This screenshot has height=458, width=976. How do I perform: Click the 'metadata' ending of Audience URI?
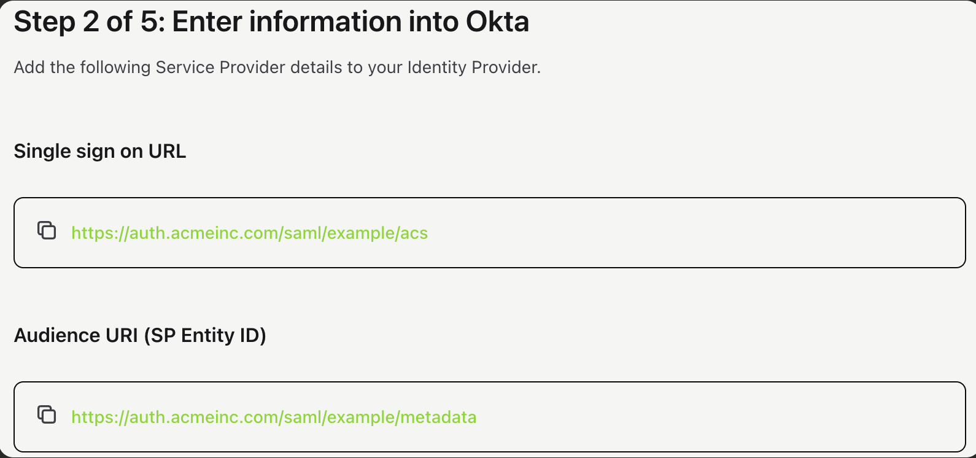click(438, 417)
